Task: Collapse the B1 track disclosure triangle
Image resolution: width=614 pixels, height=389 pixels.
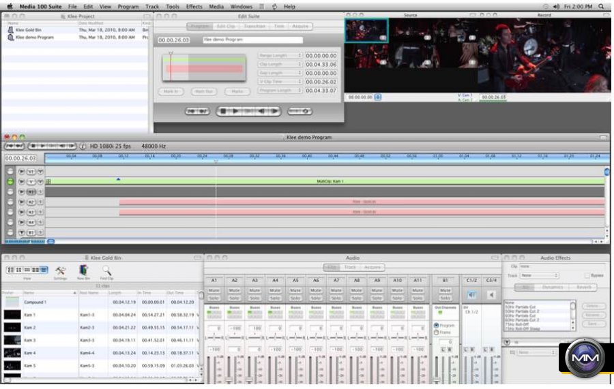Action: click(22, 232)
